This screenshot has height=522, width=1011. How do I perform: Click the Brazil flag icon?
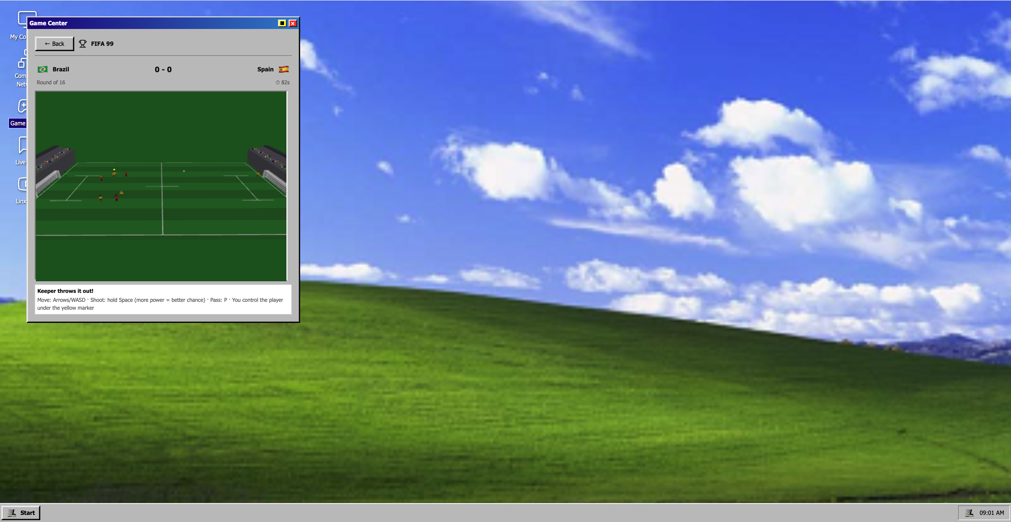point(42,70)
